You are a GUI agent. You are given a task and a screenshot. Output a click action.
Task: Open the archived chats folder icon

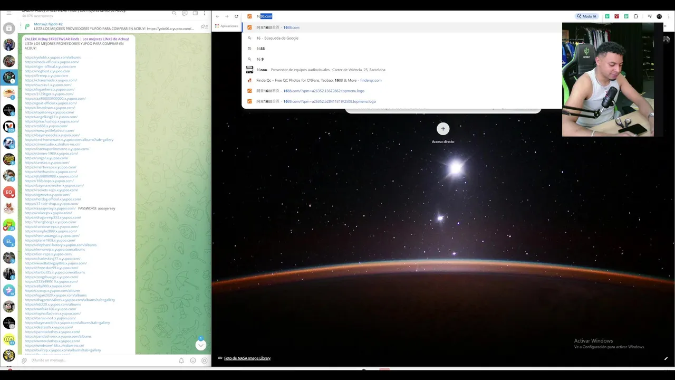point(9,28)
